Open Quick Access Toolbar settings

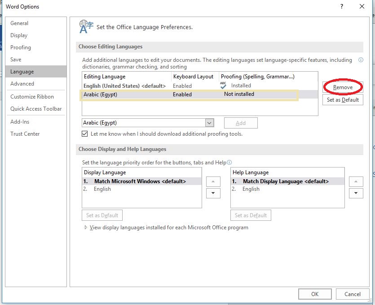point(36,109)
